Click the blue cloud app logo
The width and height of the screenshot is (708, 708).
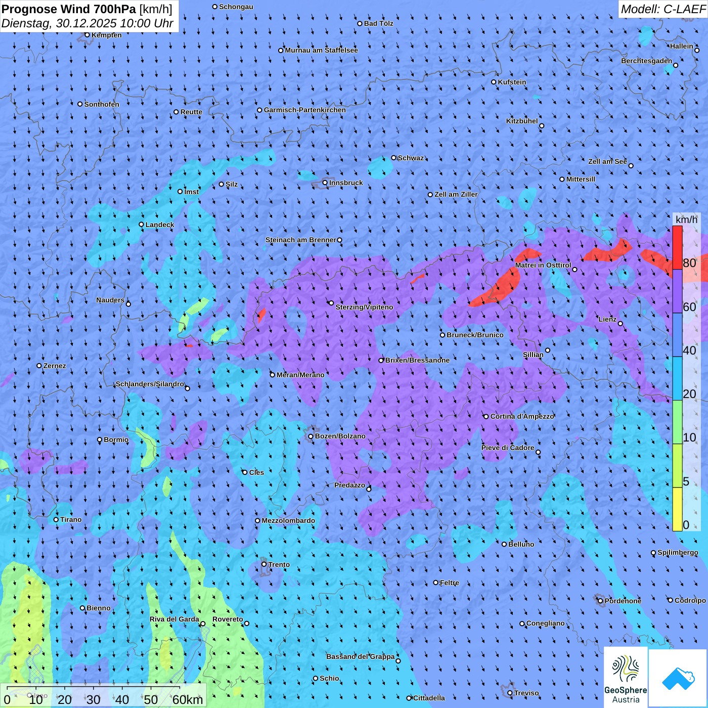[x=678, y=679]
